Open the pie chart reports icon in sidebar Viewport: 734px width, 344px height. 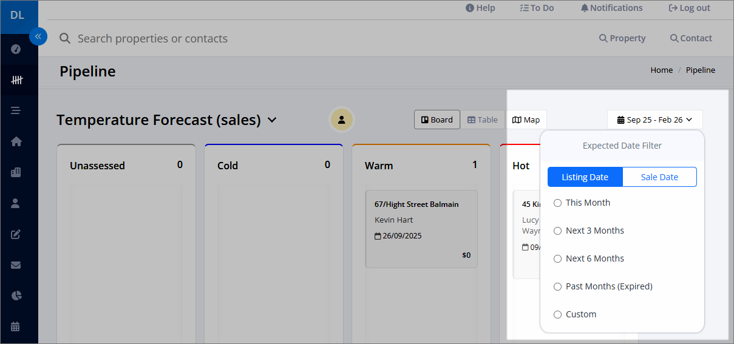tap(16, 295)
